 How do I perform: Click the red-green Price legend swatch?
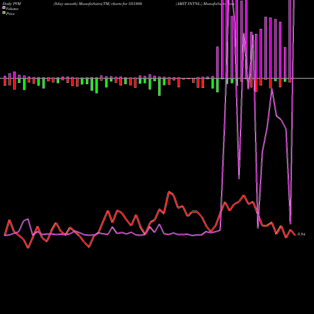point(4,13)
